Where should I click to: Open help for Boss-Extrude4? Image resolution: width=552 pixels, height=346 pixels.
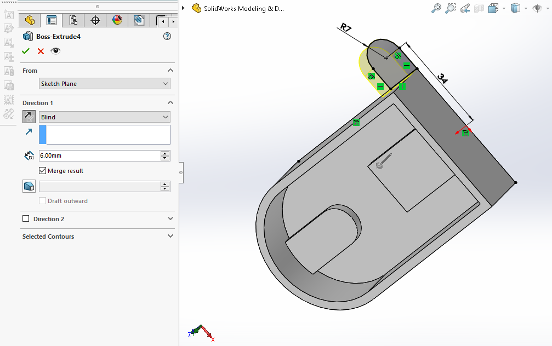coord(167,37)
